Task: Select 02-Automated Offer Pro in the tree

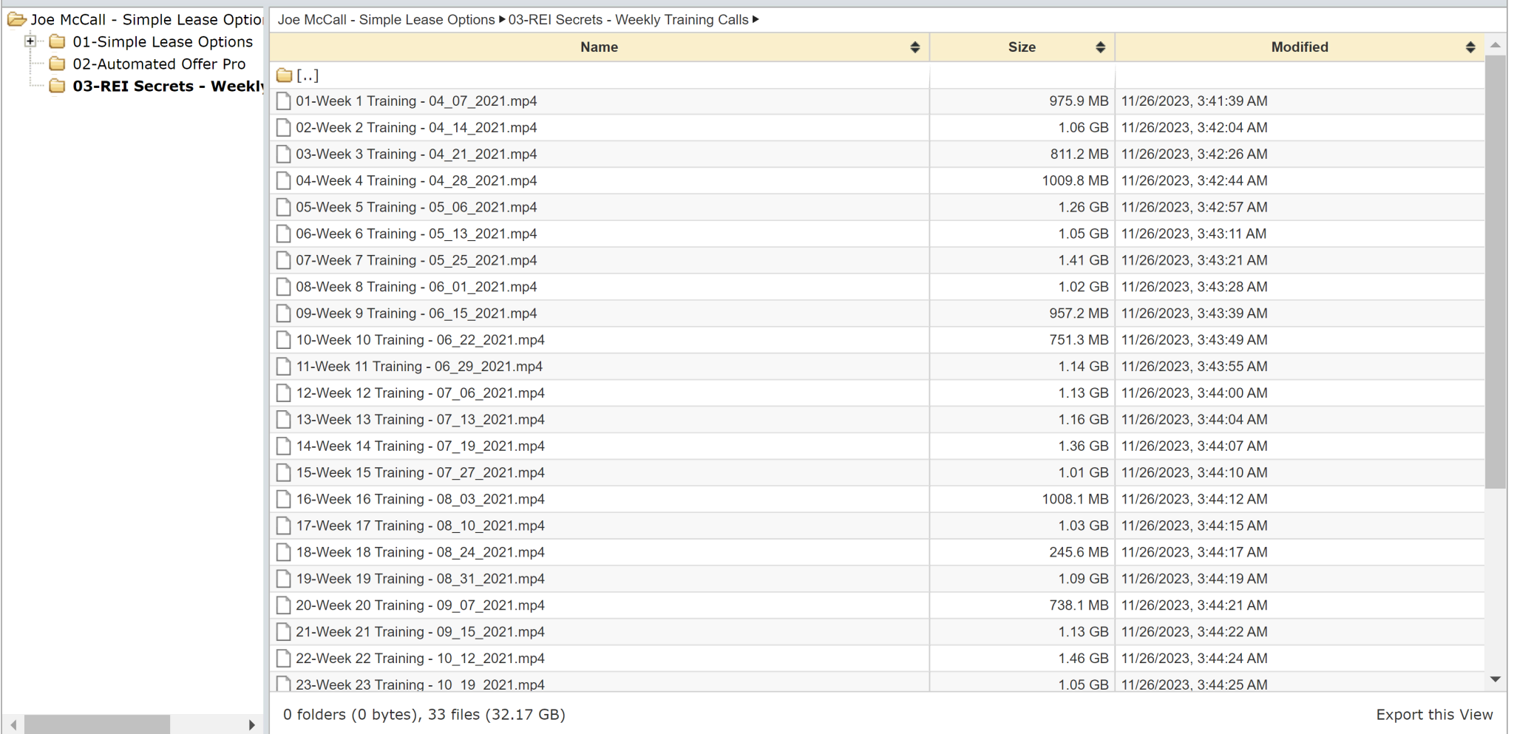Action: tap(159, 64)
